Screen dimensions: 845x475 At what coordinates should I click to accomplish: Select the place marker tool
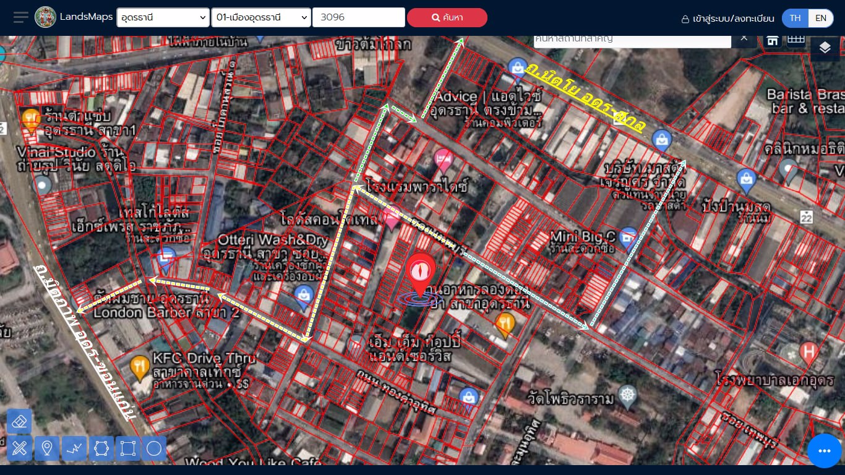[x=47, y=448]
